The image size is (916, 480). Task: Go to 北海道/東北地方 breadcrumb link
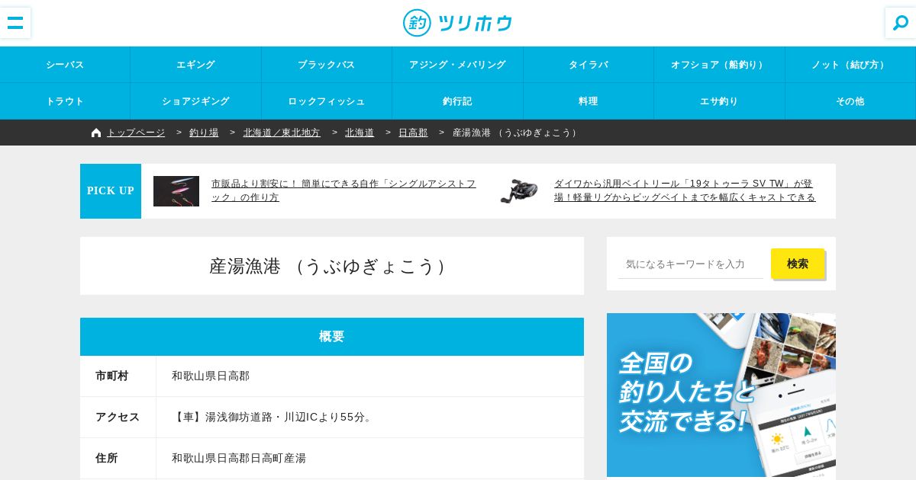point(282,133)
